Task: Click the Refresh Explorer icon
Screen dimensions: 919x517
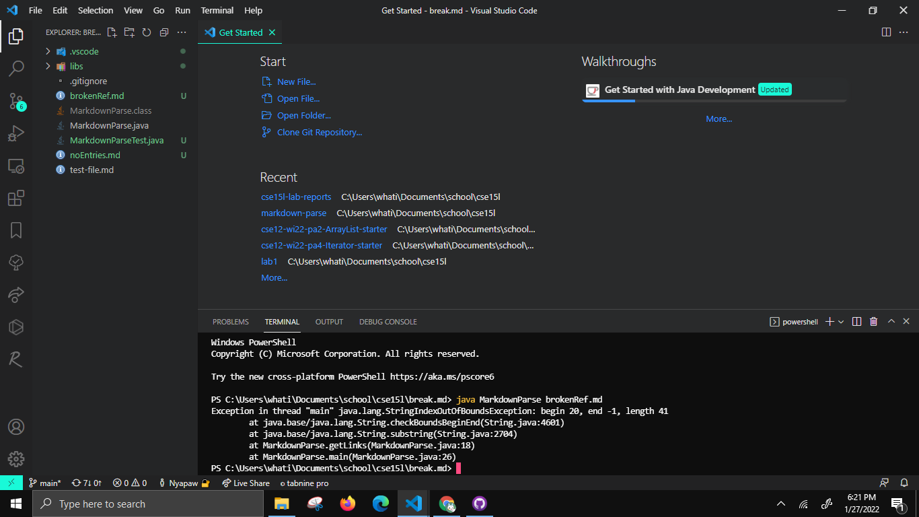Action: pyautogui.click(x=147, y=32)
